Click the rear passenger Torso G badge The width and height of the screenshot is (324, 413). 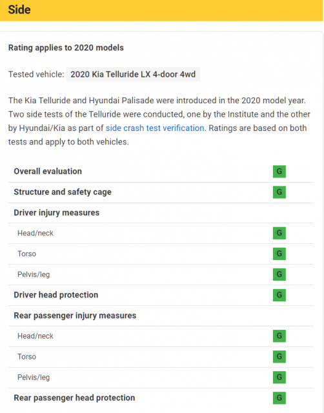279,356
